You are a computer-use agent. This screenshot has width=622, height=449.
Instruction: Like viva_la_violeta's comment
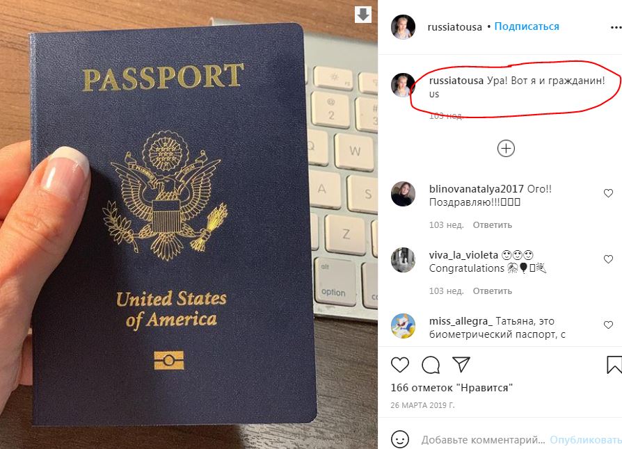(x=608, y=259)
